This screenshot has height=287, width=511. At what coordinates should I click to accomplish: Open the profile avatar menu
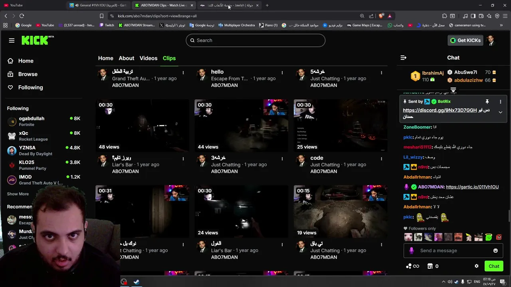491,40
